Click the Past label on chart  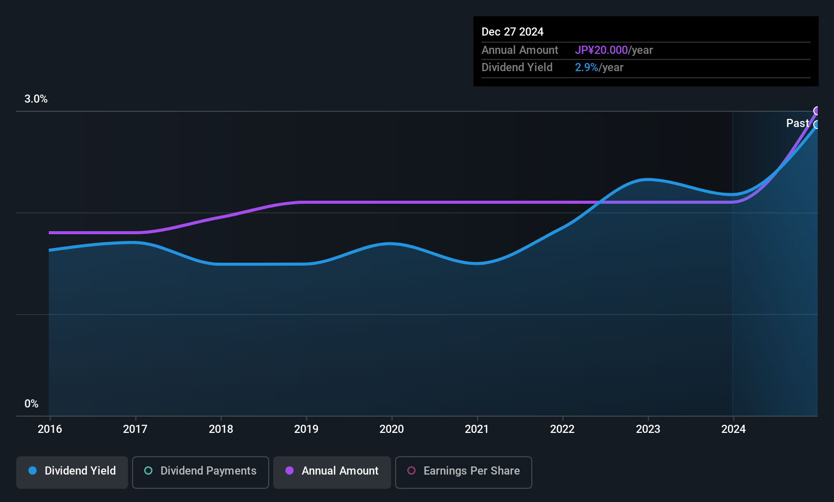tap(797, 123)
